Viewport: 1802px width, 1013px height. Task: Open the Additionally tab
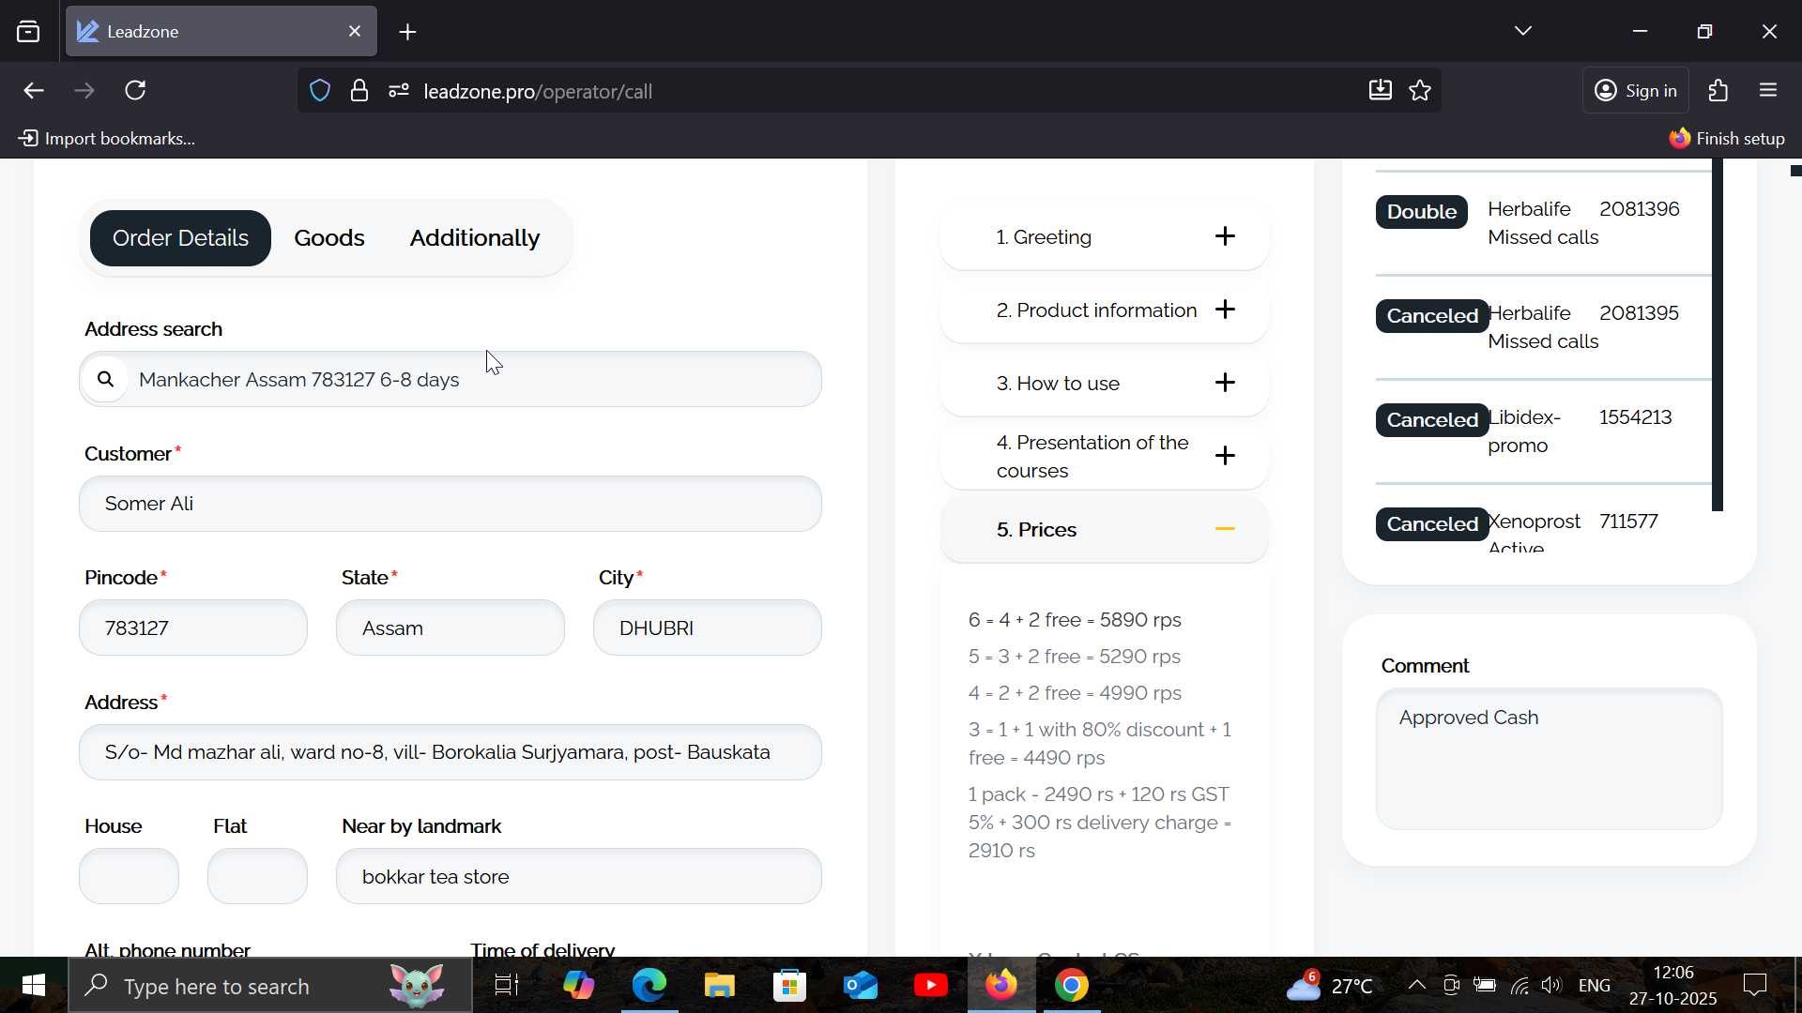(x=474, y=238)
